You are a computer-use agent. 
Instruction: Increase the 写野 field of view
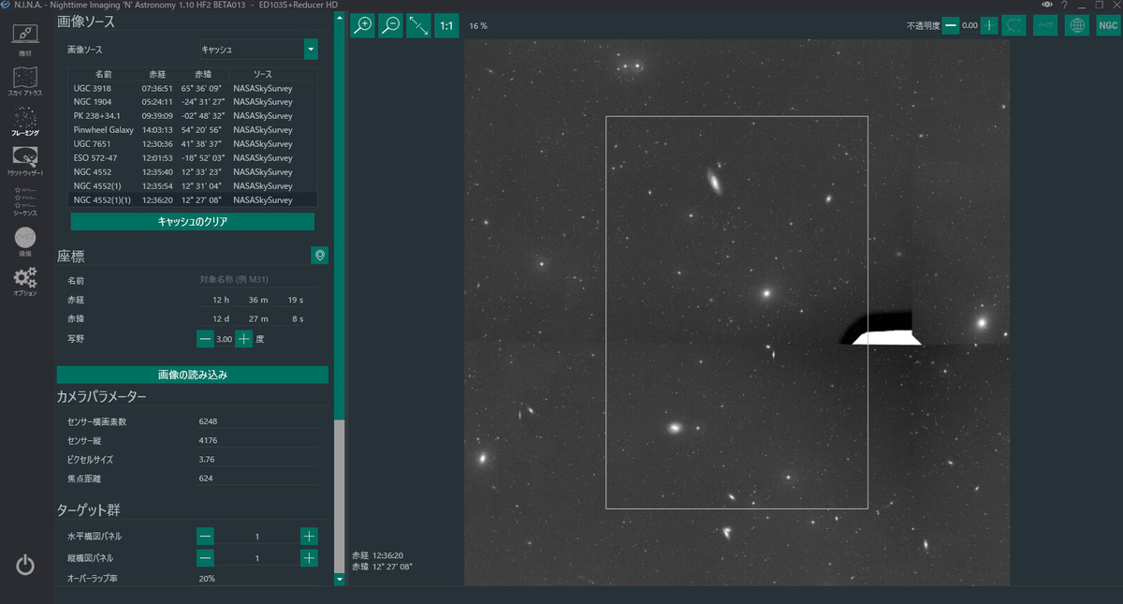[x=243, y=339]
